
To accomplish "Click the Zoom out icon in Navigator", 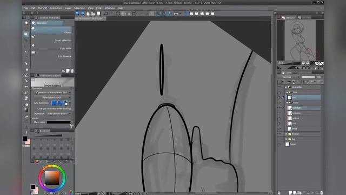I will tap(303, 63).
